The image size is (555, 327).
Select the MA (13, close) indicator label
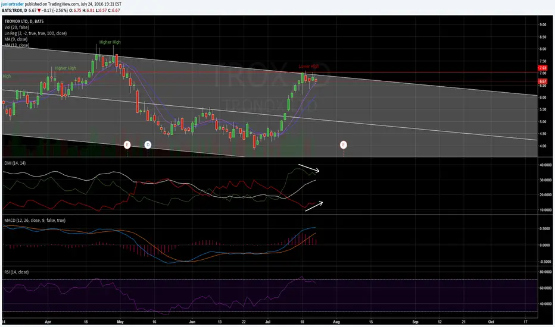[17, 45]
